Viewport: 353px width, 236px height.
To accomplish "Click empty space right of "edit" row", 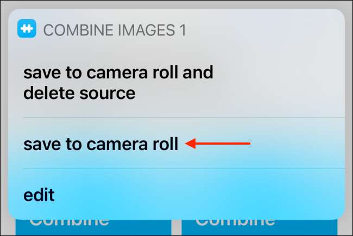I will coord(217,194).
